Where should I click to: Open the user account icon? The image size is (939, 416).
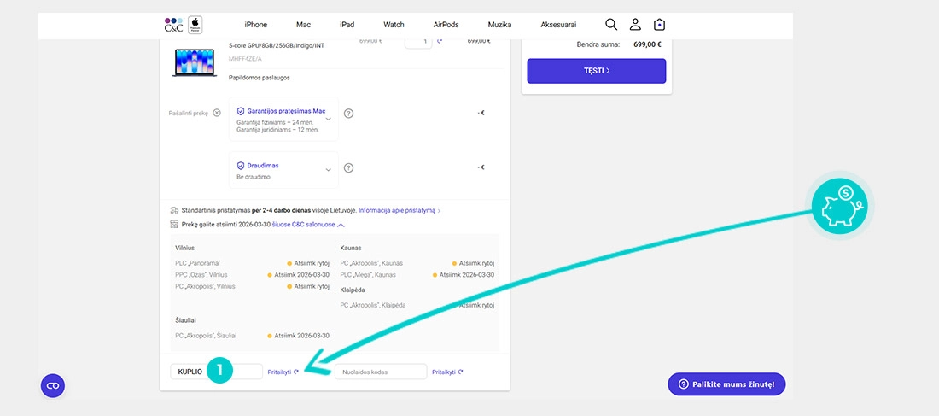point(635,25)
